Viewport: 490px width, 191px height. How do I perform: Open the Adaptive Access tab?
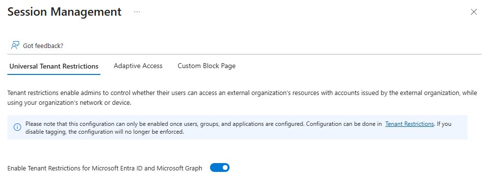tap(138, 66)
